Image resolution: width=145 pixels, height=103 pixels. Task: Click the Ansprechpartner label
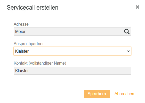[29, 44]
